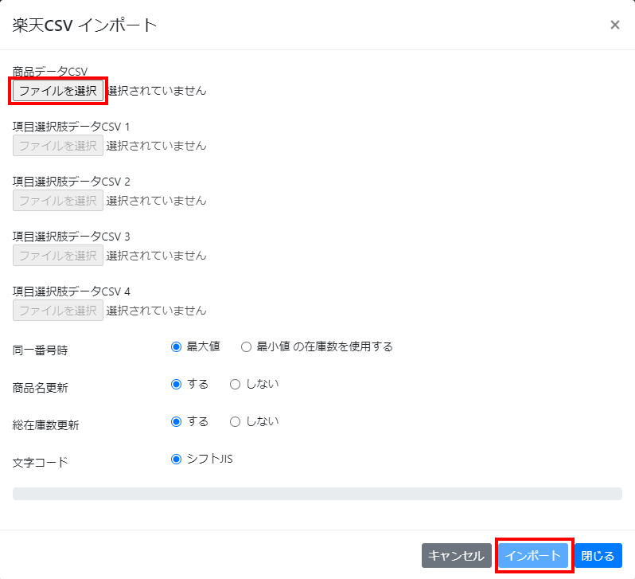Click the import progress bar
The height and width of the screenshot is (579, 635).
pos(317,494)
